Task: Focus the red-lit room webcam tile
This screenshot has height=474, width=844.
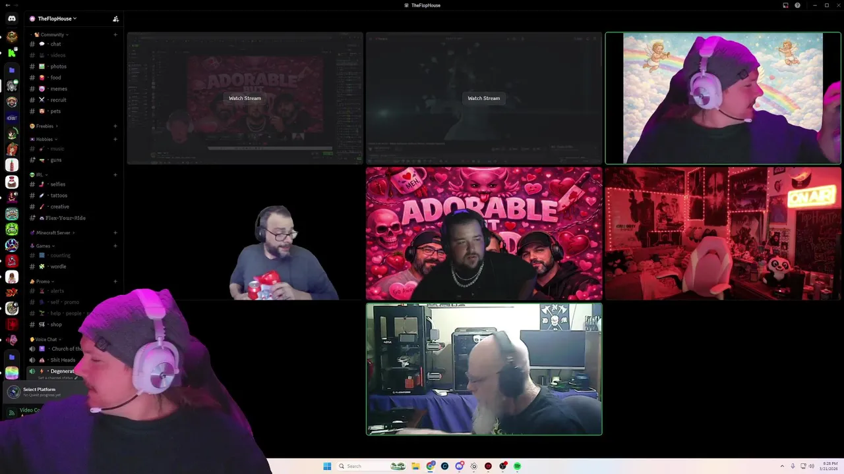Action: tap(723, 234)
